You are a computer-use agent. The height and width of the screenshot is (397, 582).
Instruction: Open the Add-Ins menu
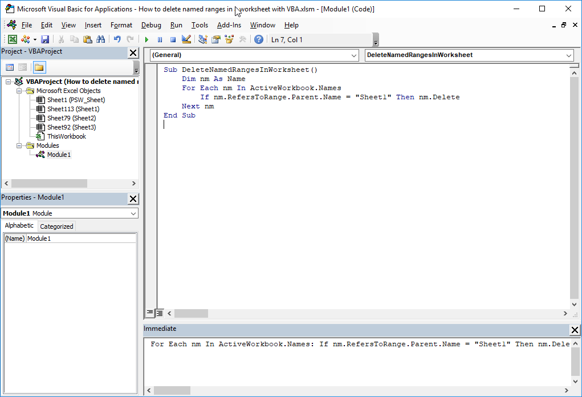click(229, 25)
